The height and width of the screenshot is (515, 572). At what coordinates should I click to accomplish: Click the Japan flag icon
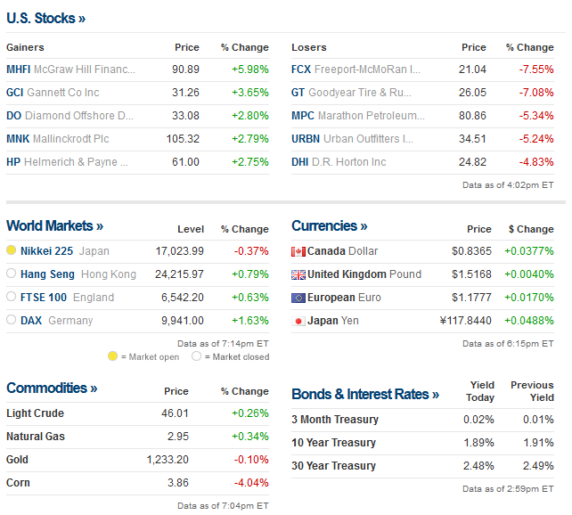click(298, 321)
